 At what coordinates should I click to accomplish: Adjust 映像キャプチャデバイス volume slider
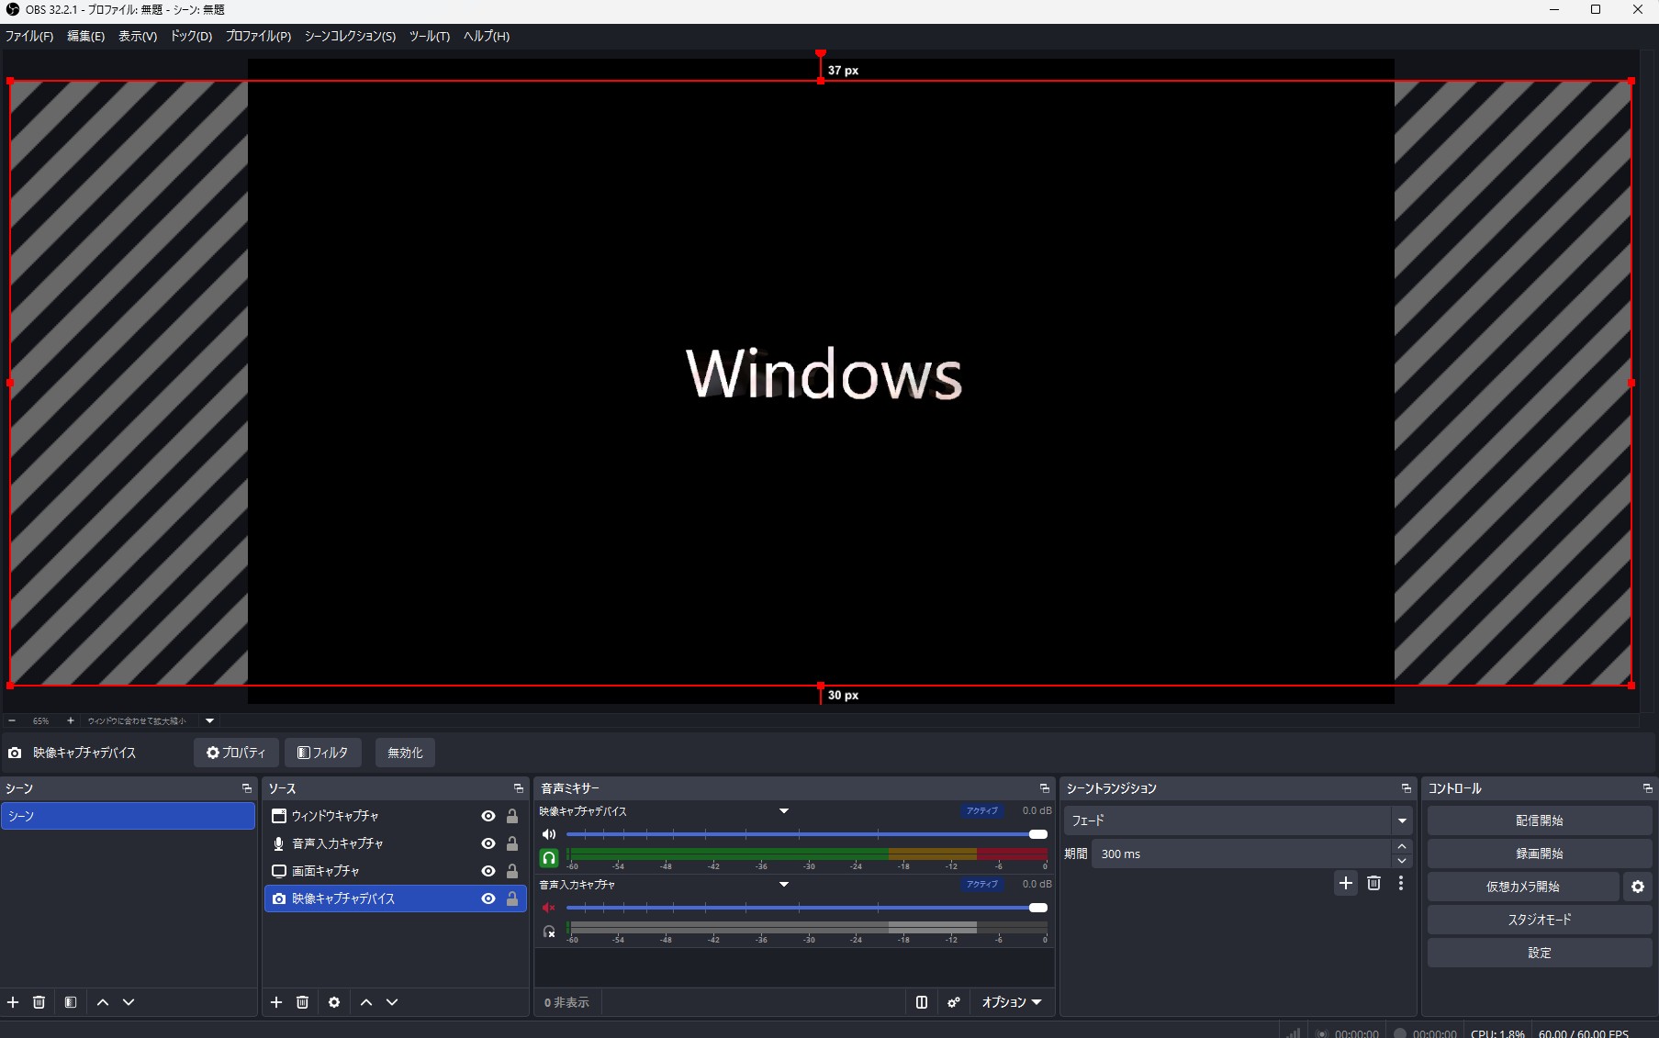pos(807,834)
